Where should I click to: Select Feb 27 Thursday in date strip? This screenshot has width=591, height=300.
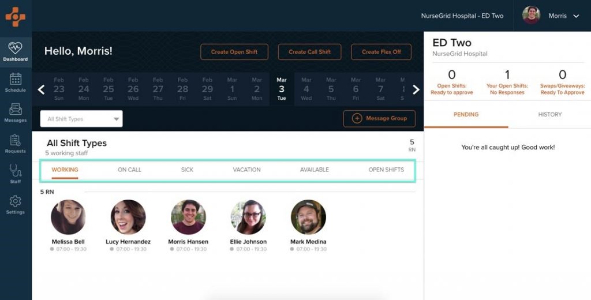coord(158,89)
